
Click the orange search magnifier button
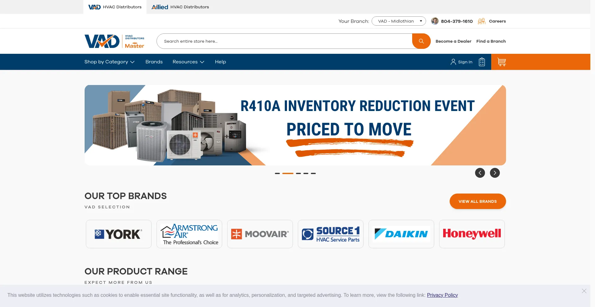(421, 41)
